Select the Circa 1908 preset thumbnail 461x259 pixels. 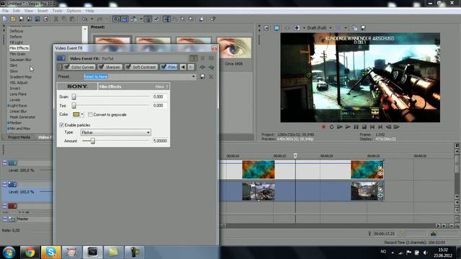tap(234, 47)
